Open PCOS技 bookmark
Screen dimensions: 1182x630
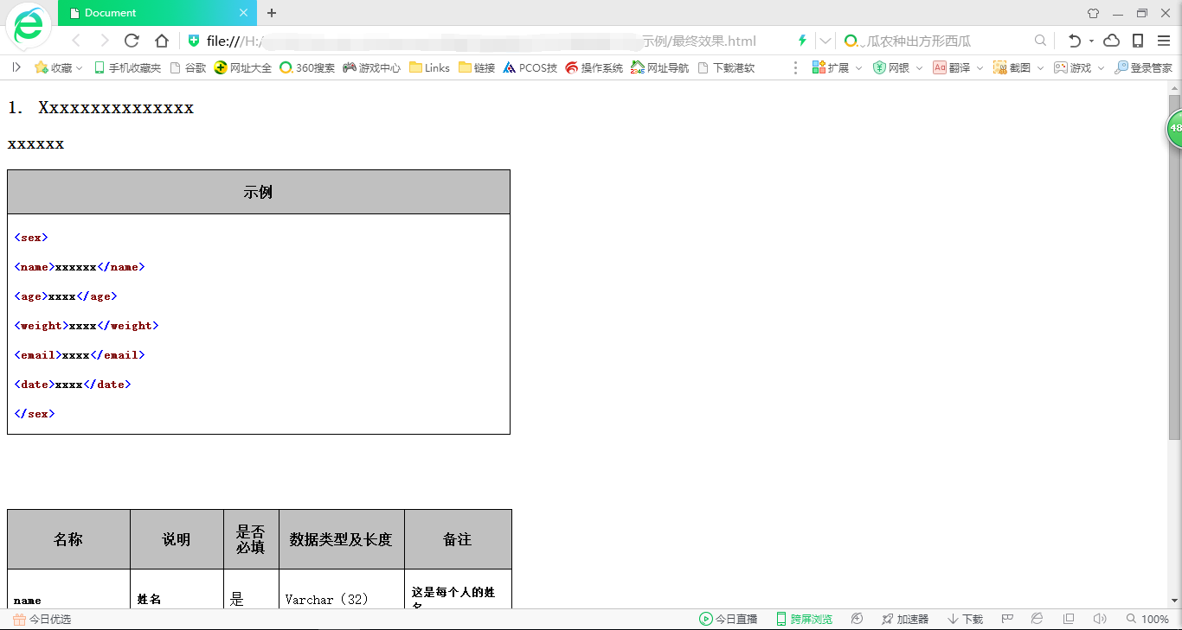pos(530,67)
